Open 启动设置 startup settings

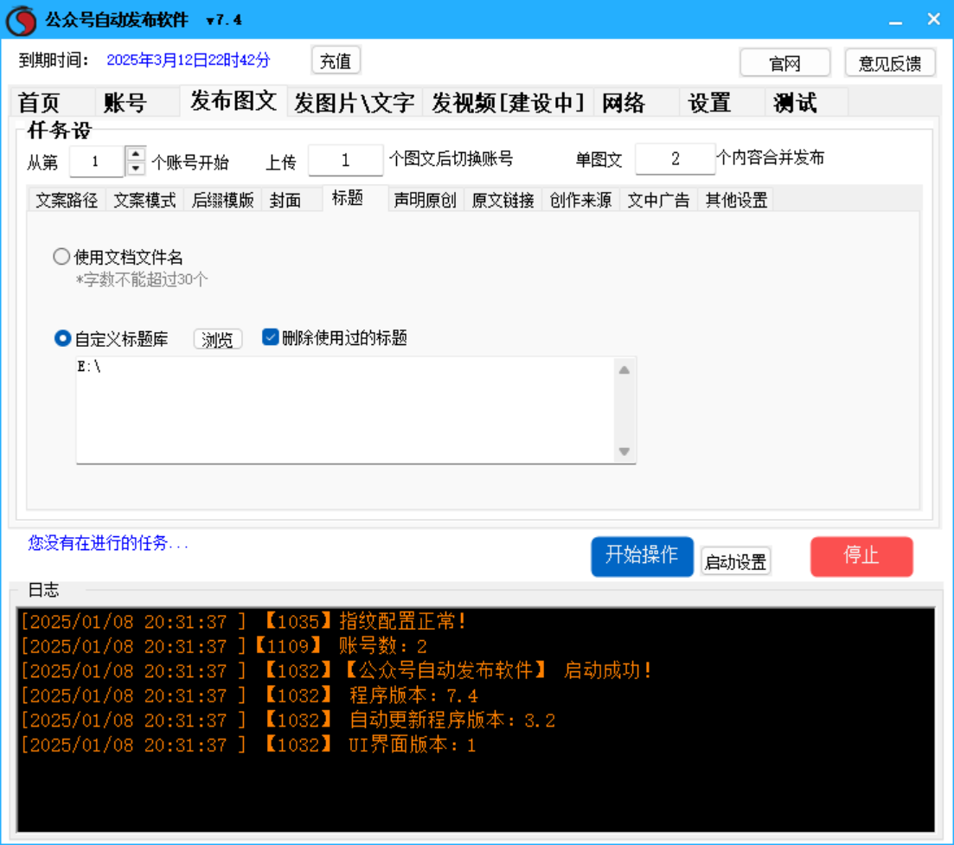click(x=735, y=561)
